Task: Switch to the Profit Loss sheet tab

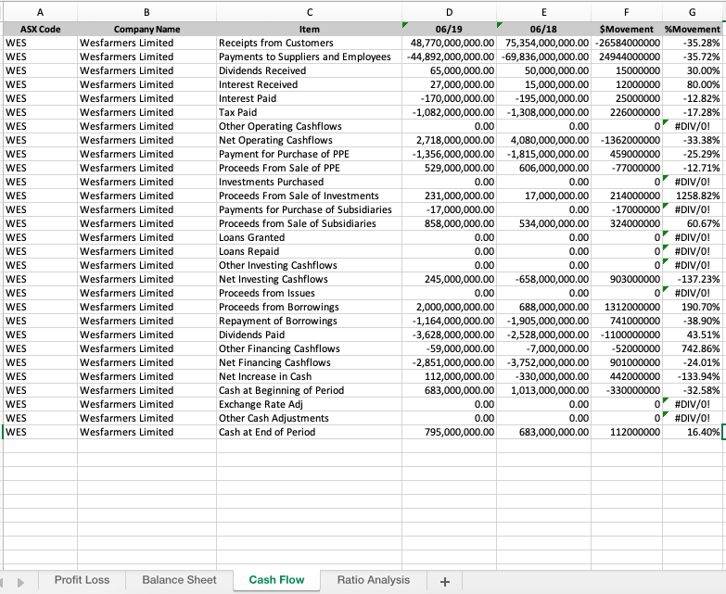Action: 82,580
